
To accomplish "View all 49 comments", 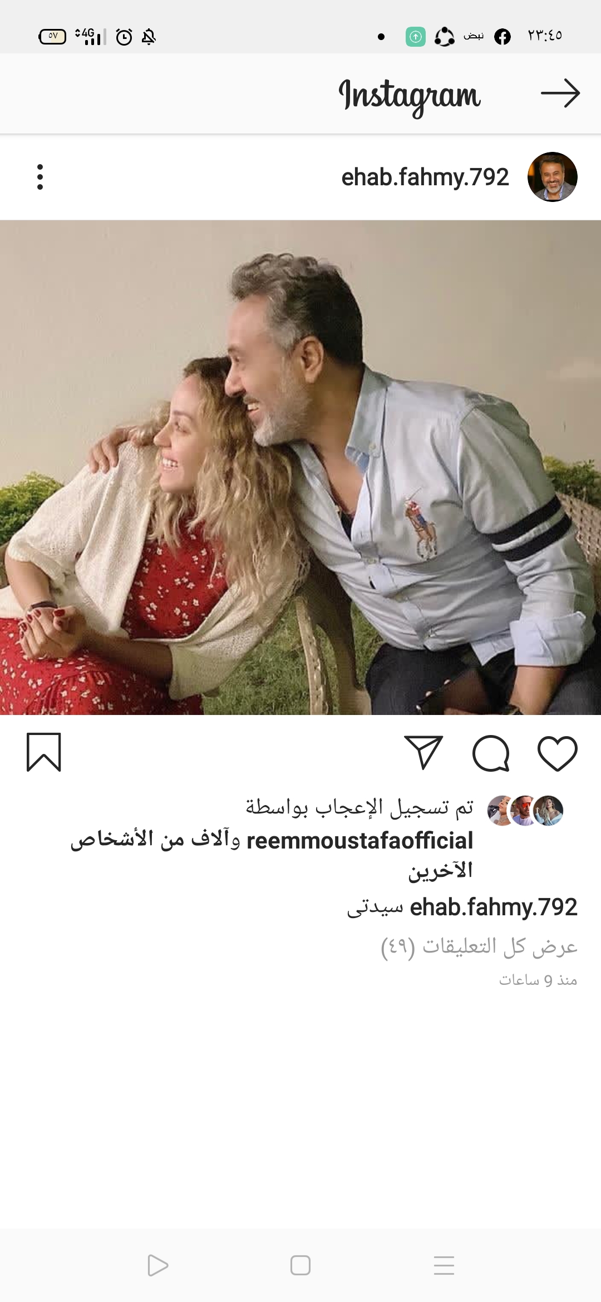I will click(479, 946).
